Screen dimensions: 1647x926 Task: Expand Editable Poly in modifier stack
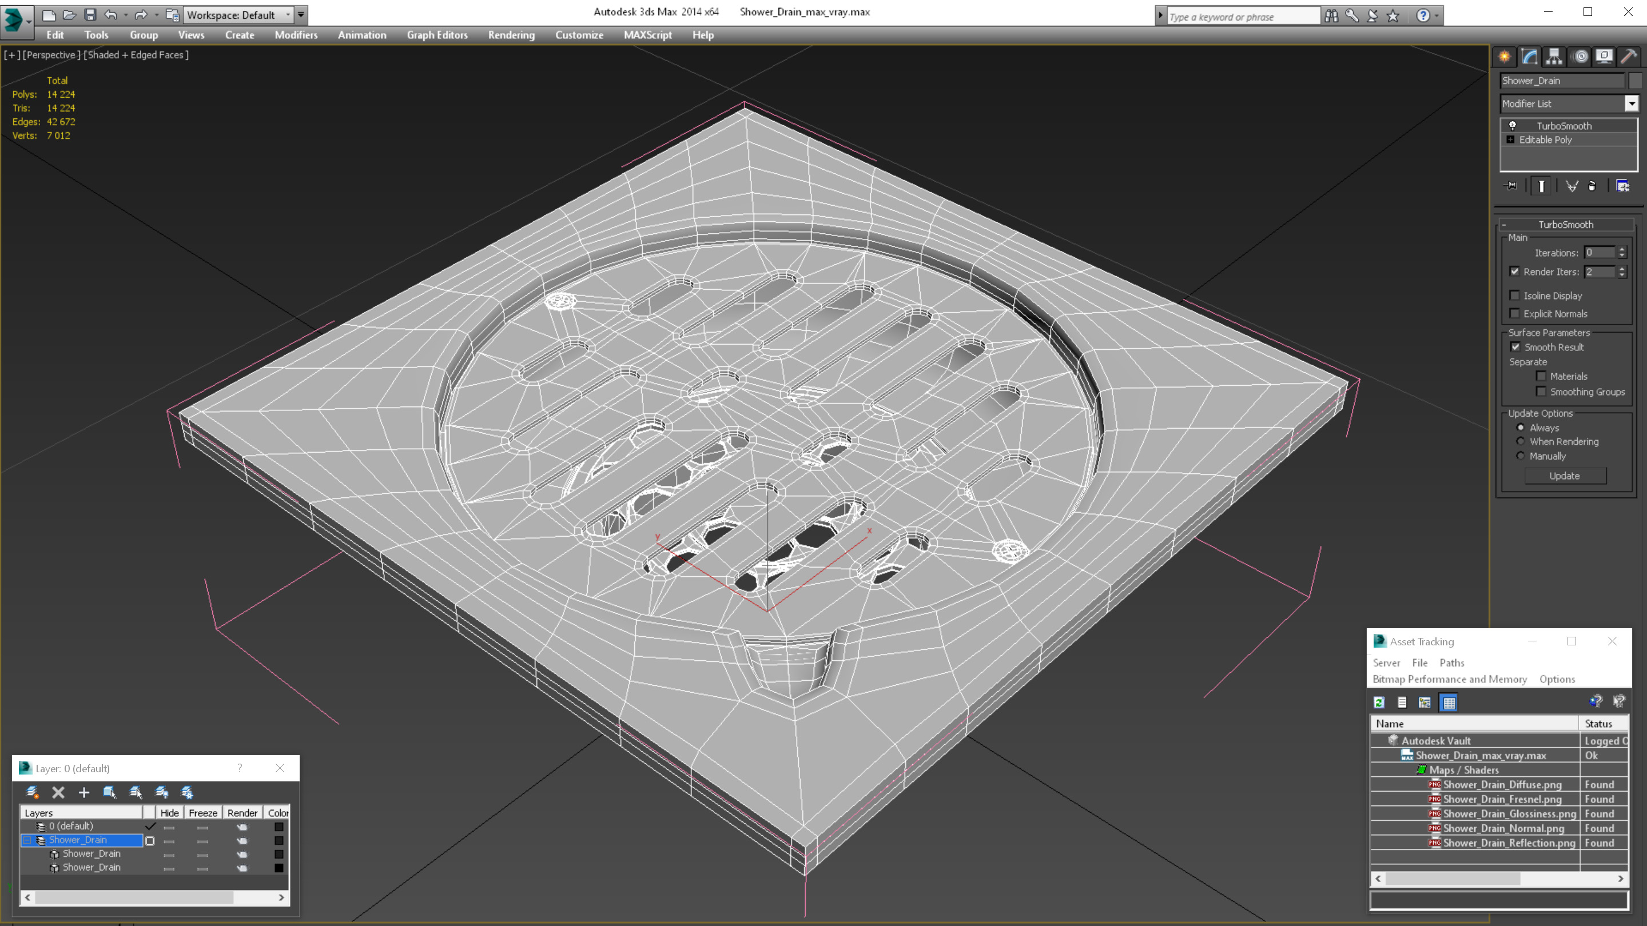[x=1510, y=140]
